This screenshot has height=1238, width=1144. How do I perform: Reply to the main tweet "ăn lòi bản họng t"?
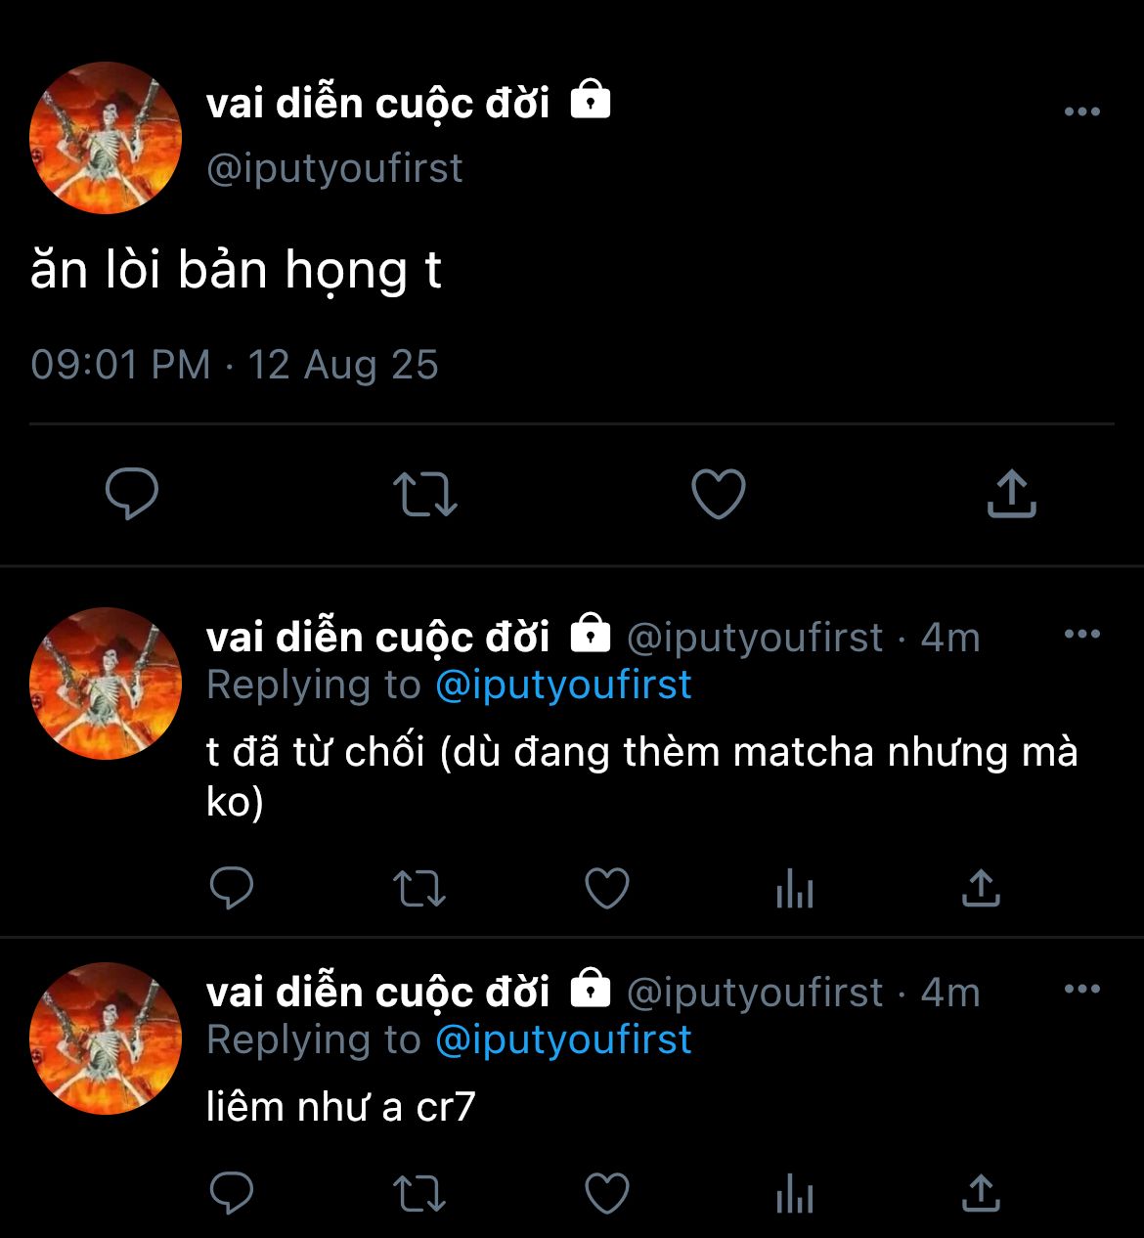pyautogui.click(x=132, y=494)
